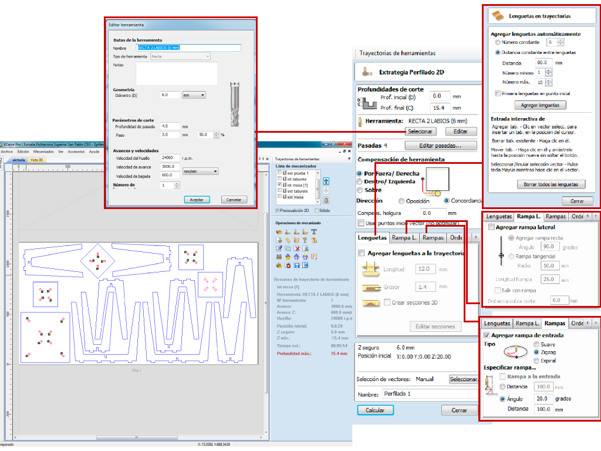Select the Oposición direction radio button
Image resolution: width=601 pixels, height=451 pixels.
tap(401, 201)
